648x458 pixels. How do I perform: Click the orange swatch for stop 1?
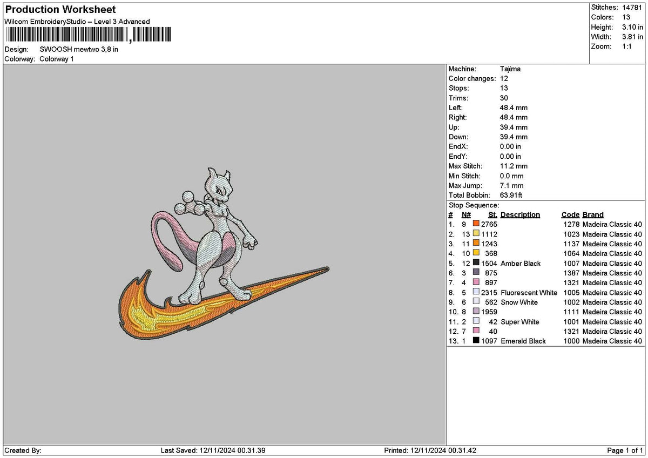(476, 224)
